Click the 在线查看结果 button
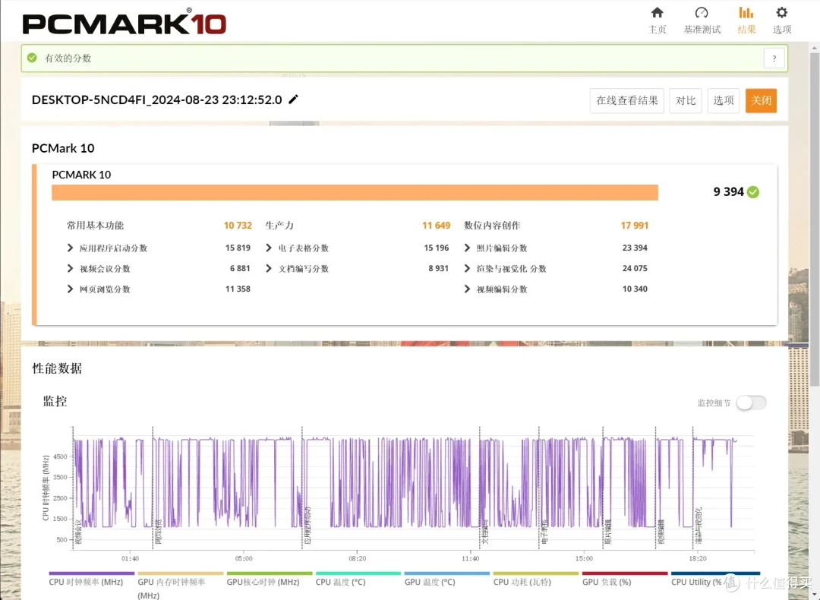The width and height of the screenshot is (820, 600). tap(626, 100)
